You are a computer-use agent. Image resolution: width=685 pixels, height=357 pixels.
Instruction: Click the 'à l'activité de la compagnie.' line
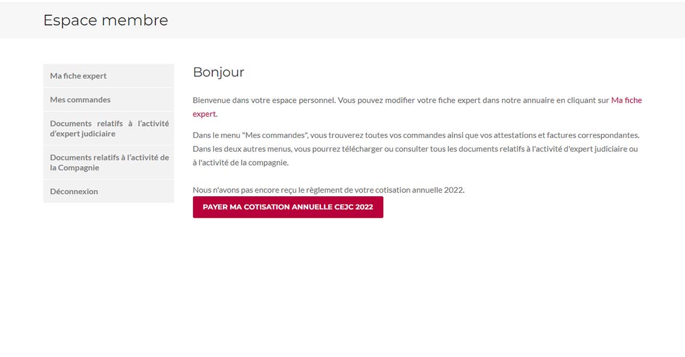point(241,163)
